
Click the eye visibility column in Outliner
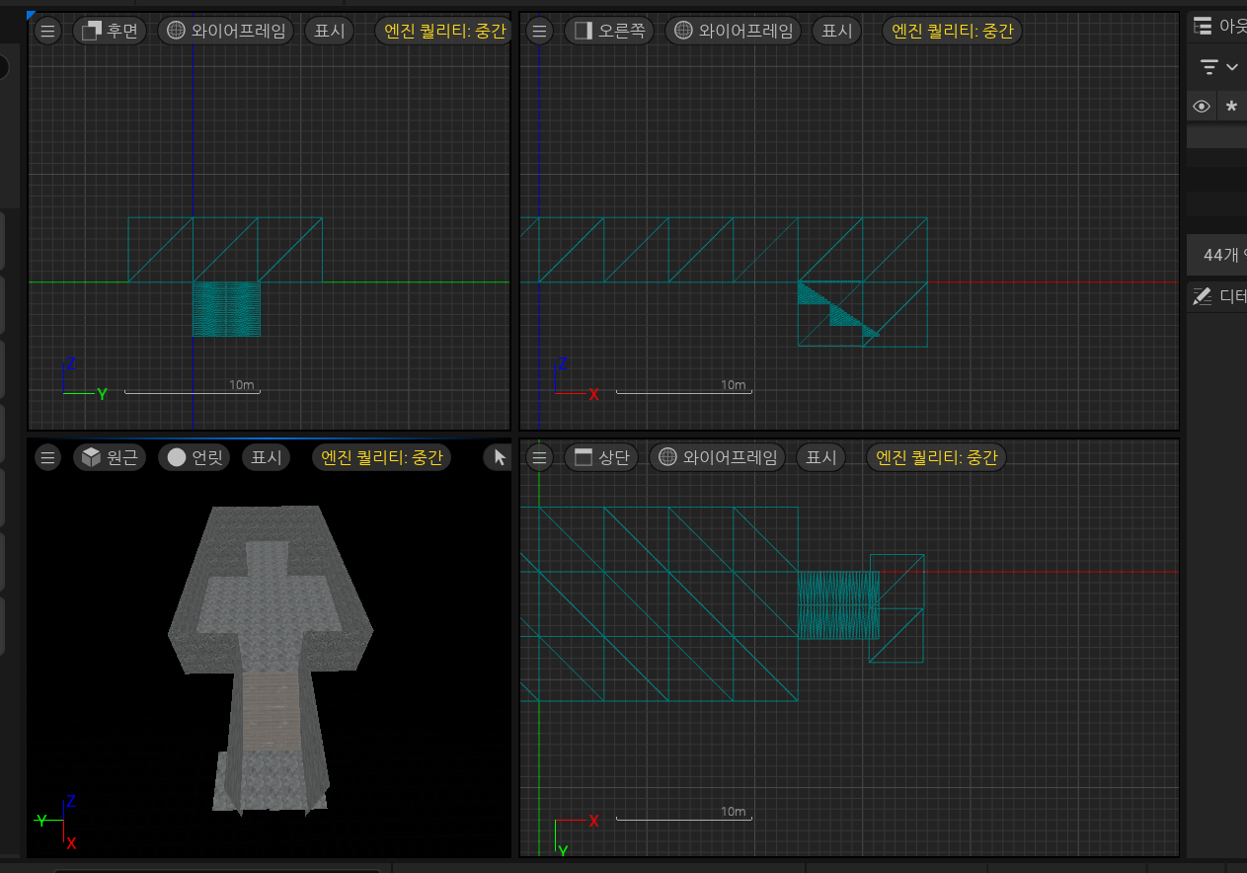click(1202, 107)
